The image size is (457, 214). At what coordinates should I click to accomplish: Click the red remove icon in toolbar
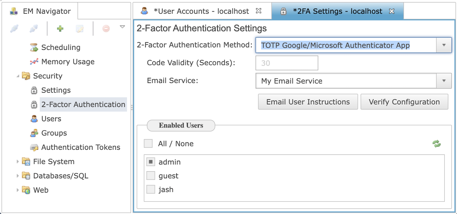click(x=106, y=29)
